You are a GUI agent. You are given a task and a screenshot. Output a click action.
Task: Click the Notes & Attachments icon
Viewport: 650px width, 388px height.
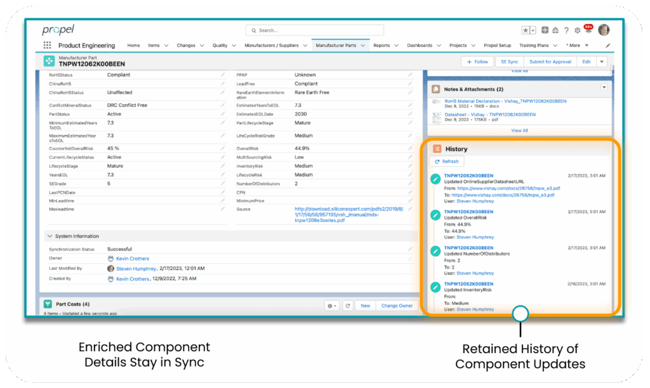coord(435,89)
